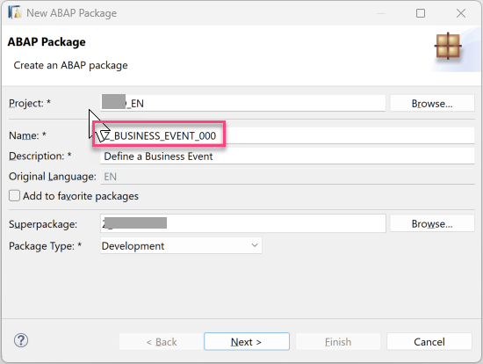This screenshot has height=364, width=483.
Task: Click the Original Language field
Action: pyautogui.click(x=287, y=177)
